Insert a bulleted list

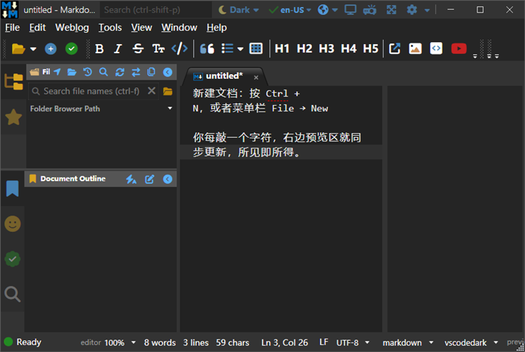227,49
